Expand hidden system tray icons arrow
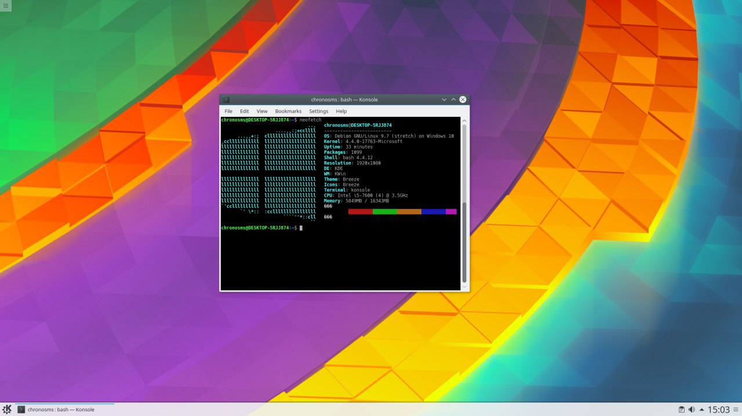 click(702, 410)
